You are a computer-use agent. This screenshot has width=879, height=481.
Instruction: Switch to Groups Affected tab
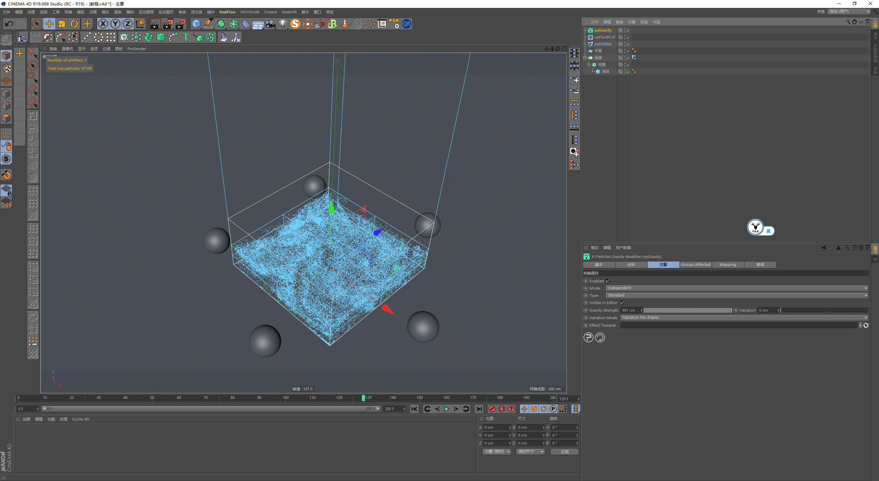tap(695, 265)
